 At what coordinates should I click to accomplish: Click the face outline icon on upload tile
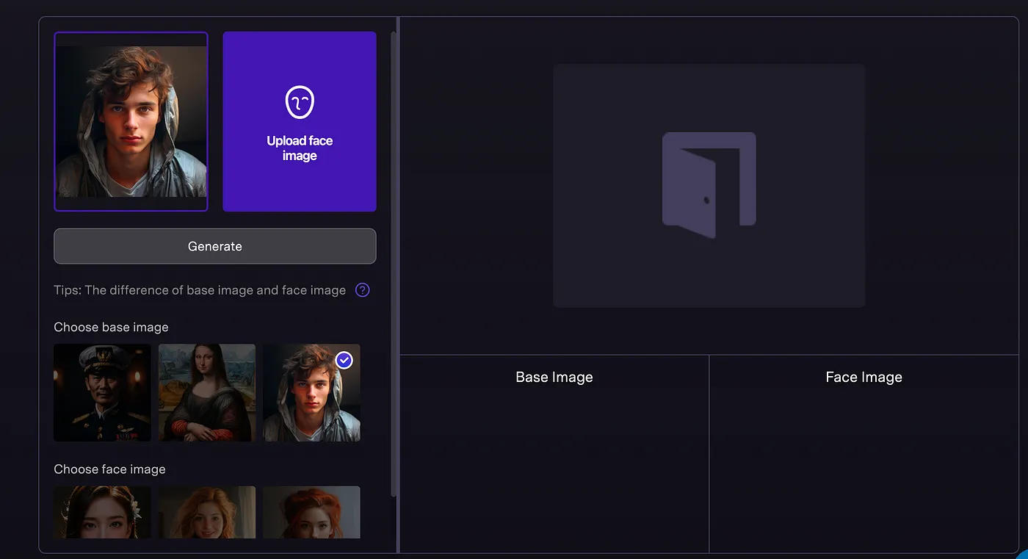pyautogui.click(x=300, y=102)
